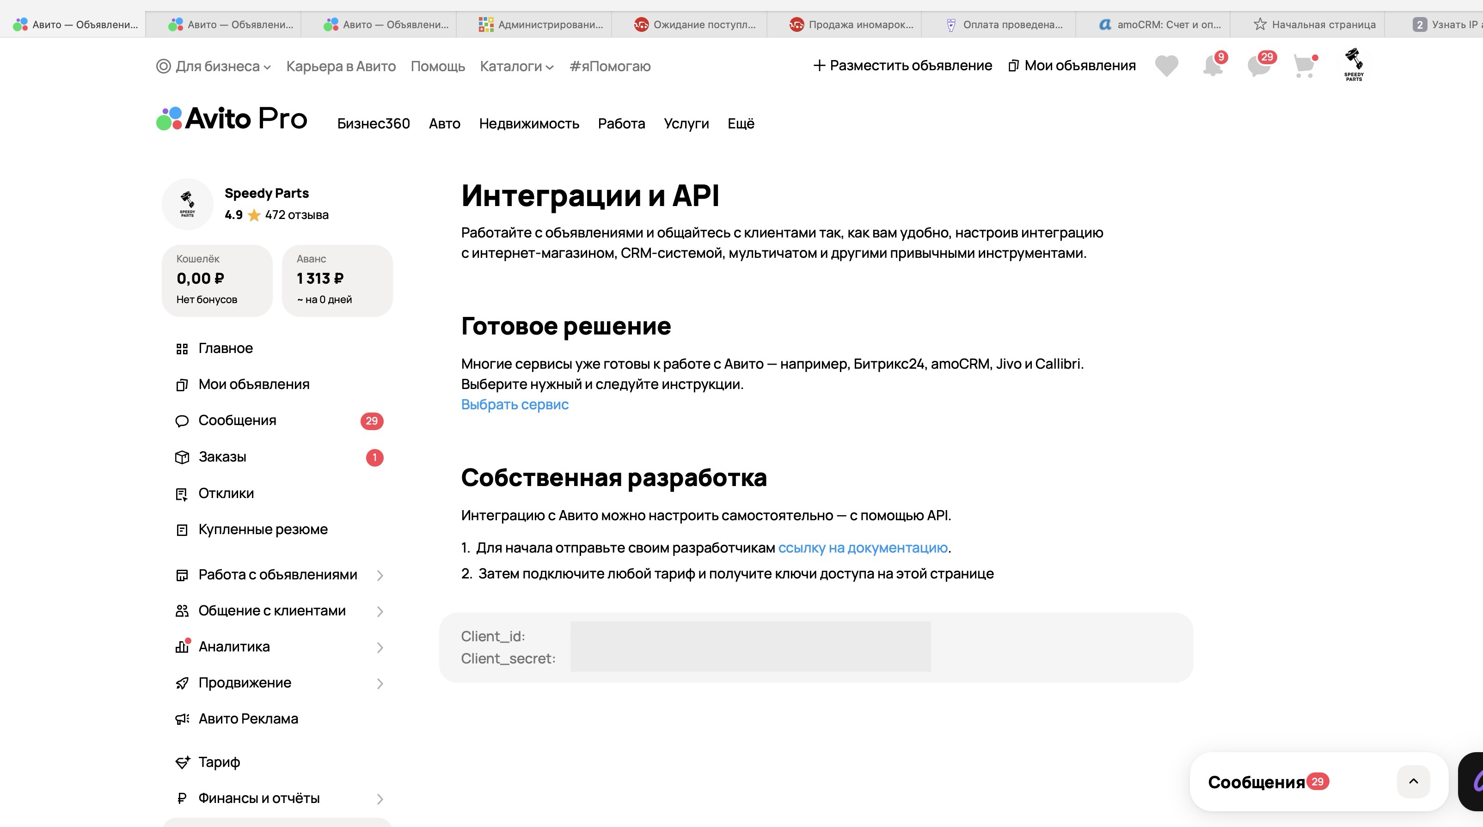1483x827 pixels.
Task: Open header chat bubble icon with 29 badge
Action: pyautogui.click(x=1260, y=66)
